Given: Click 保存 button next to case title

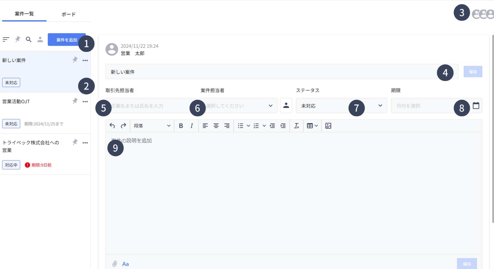Looking at the screenshot, I should [473, 72].
